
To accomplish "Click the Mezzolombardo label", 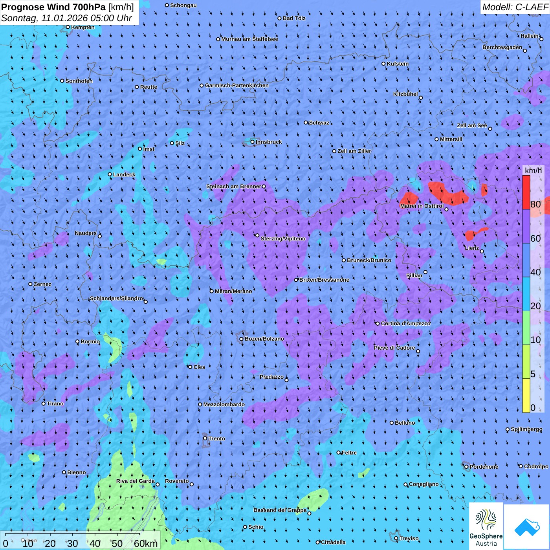I will (x=224, y=404).
